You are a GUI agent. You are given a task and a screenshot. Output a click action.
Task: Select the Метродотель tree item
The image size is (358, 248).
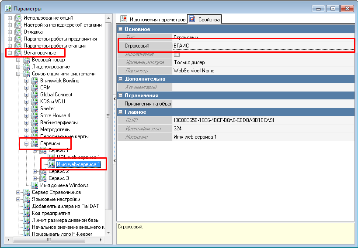coord(55,129)
